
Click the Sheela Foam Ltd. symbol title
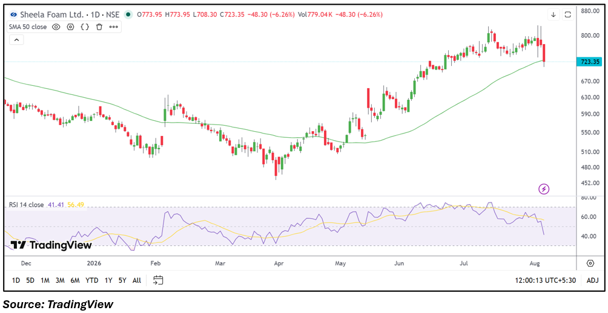pos(52,15)
